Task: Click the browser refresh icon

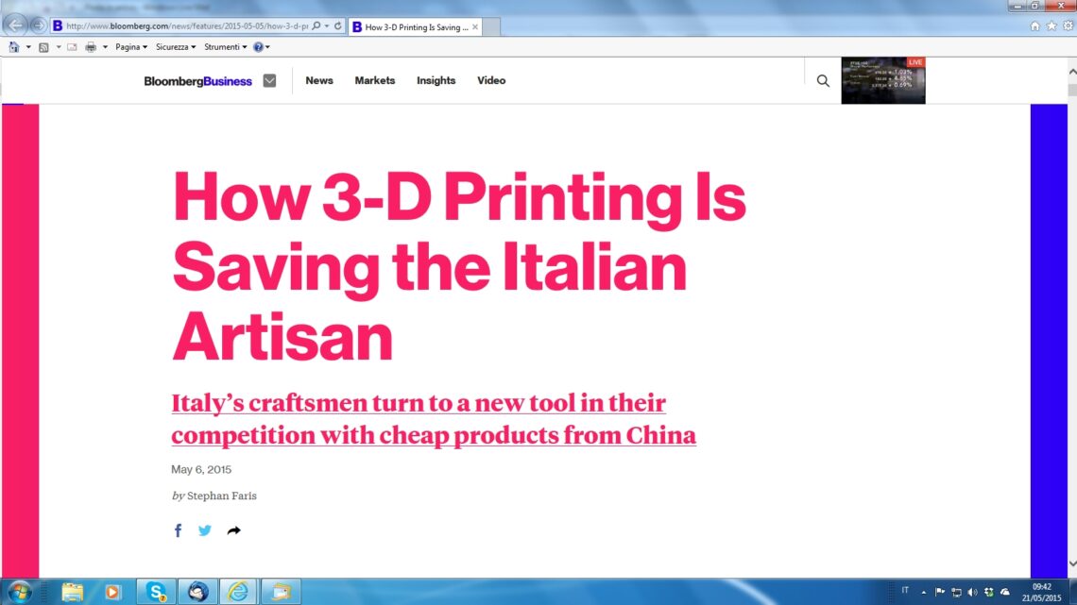Action: 338,26
